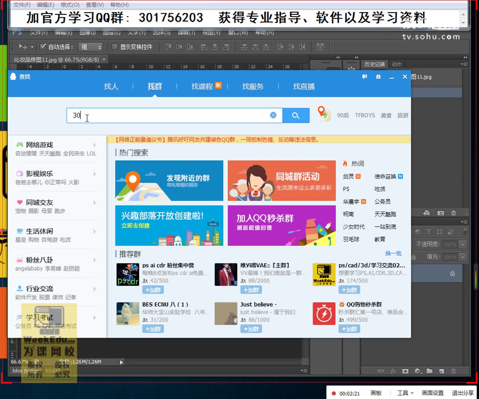This screenshot has width=479, height=399.
Task: Open QQ购物秒杀群 group thumbnail
Action: (x=324, y=314)
